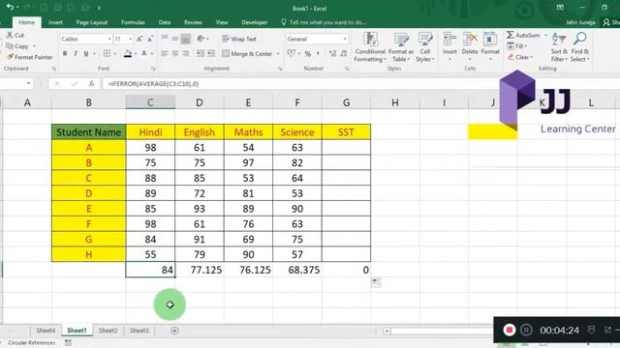Viewport: 620px width, 348px height.
Task: Open the font size 11 dropdown
Action: [x=130, y=39]
